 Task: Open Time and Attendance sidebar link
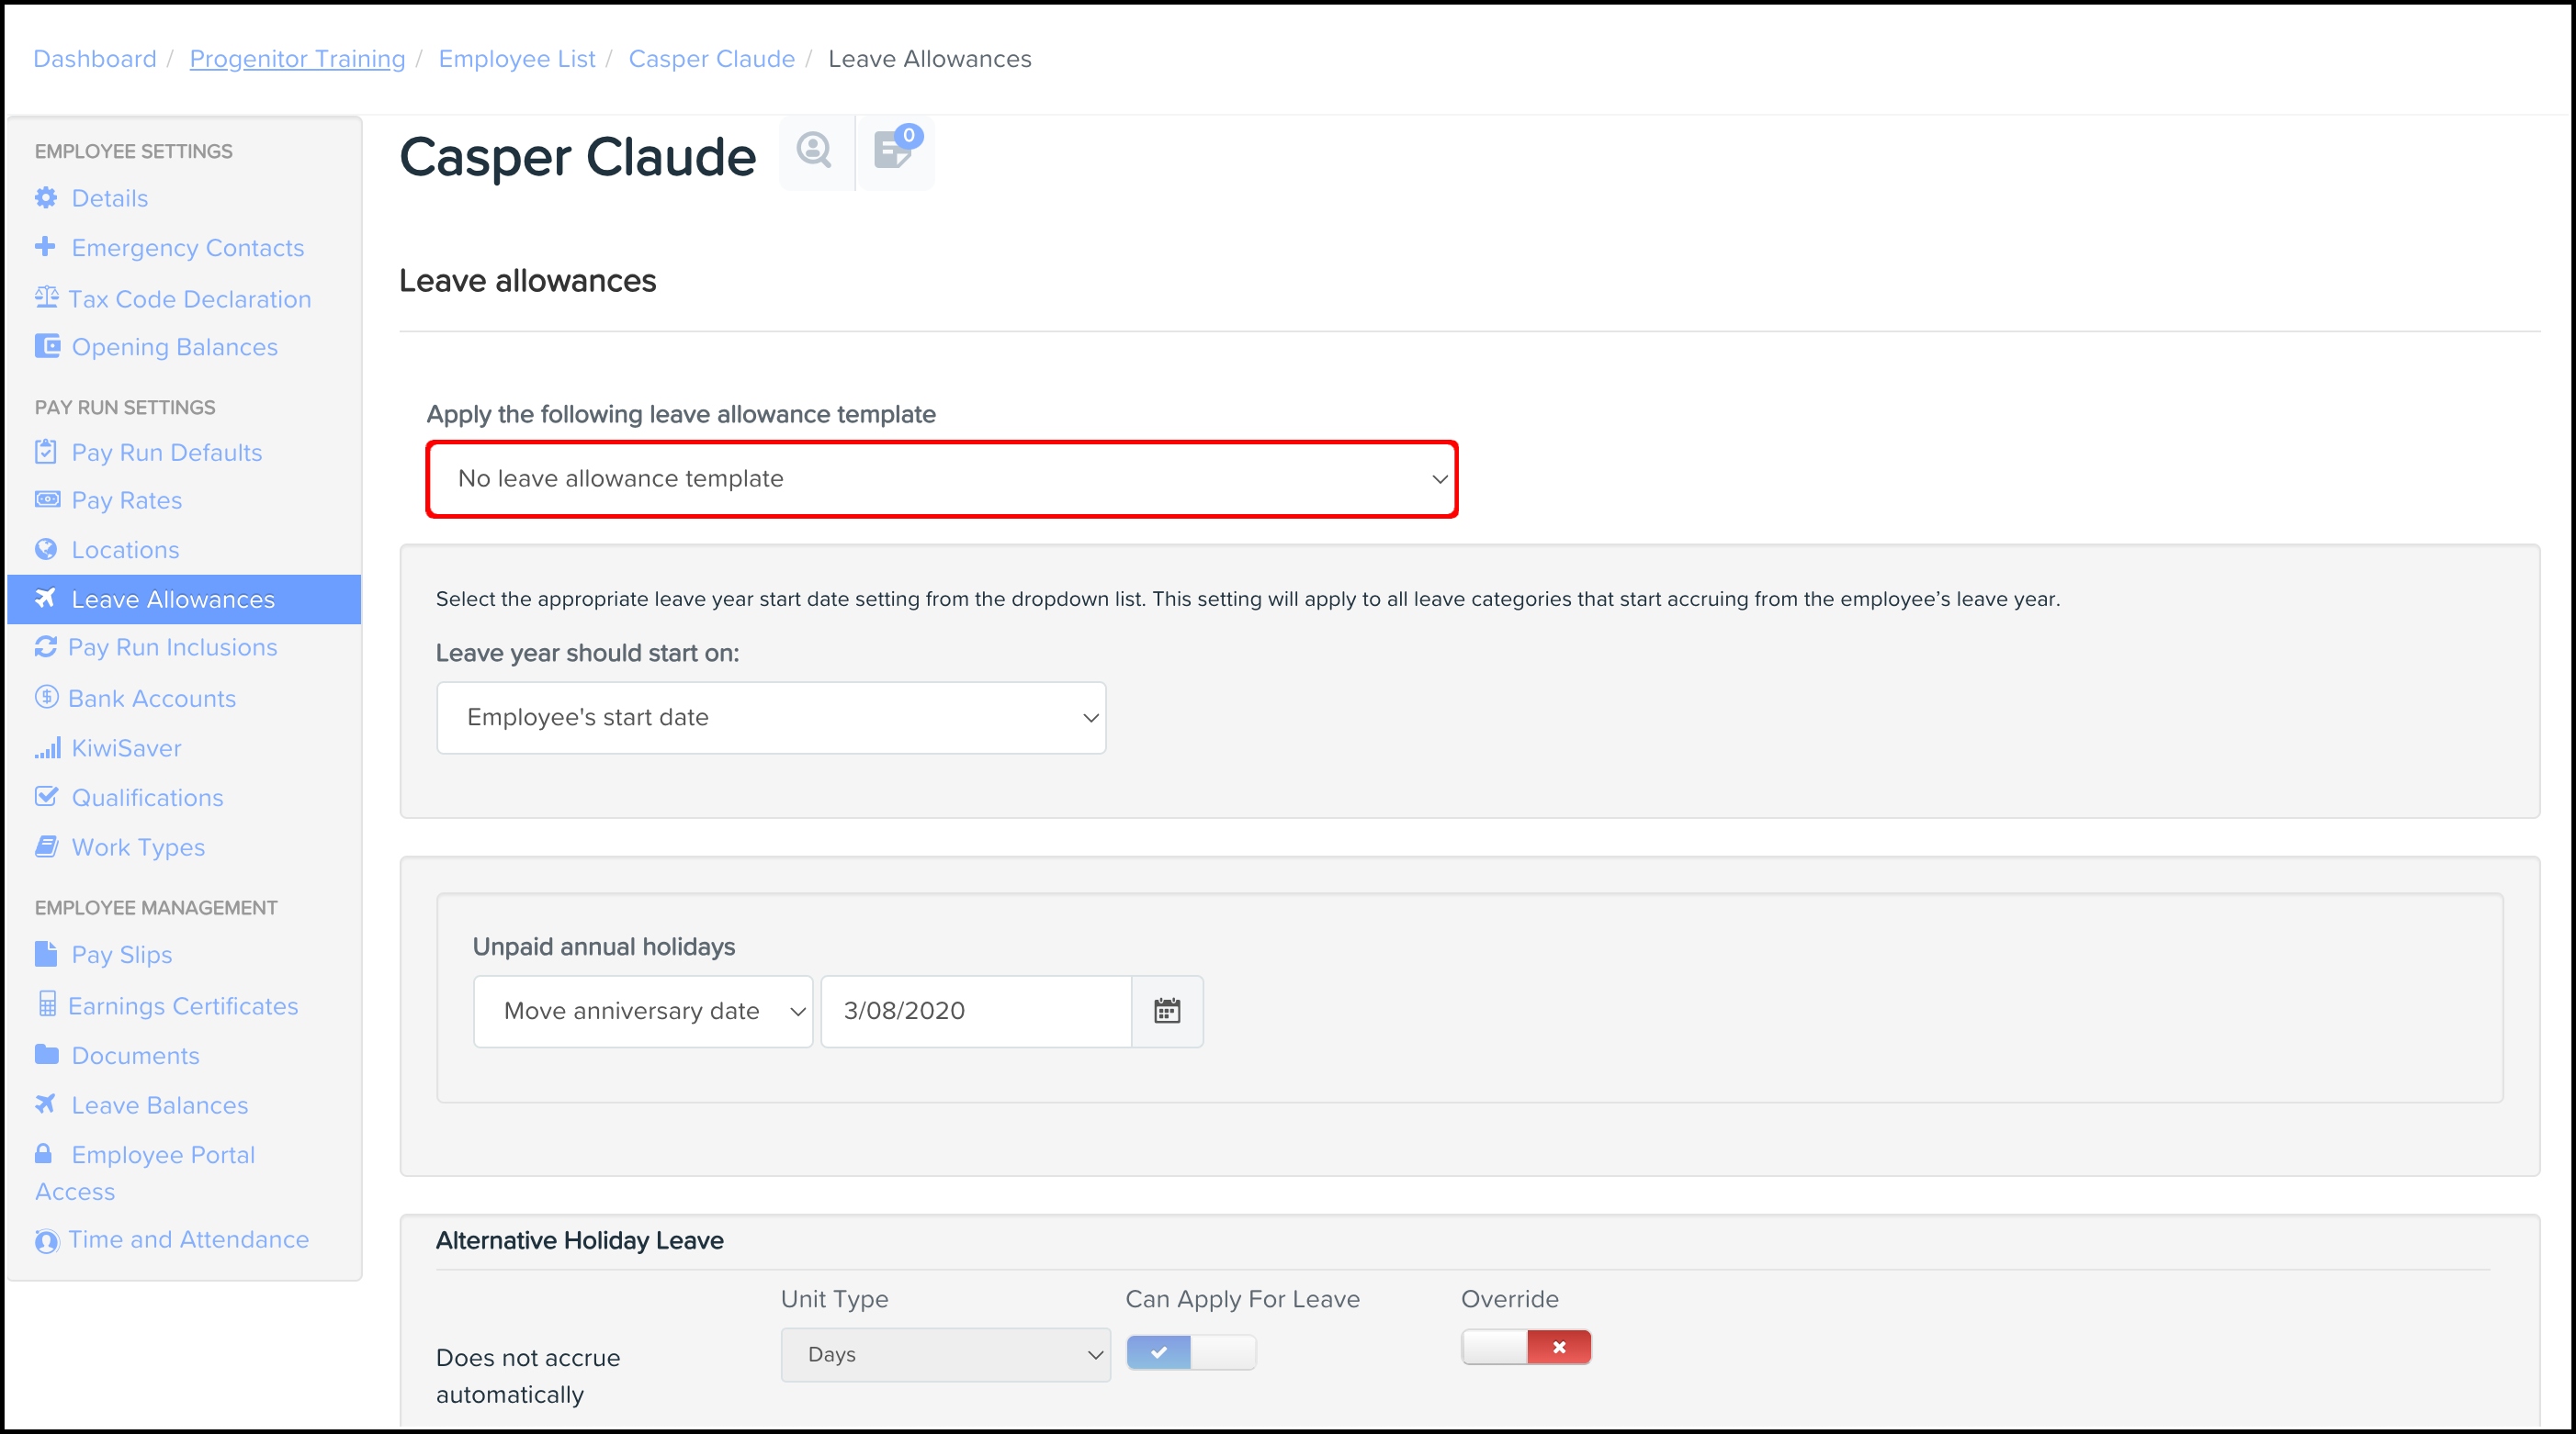click(x=188, y=1239)
